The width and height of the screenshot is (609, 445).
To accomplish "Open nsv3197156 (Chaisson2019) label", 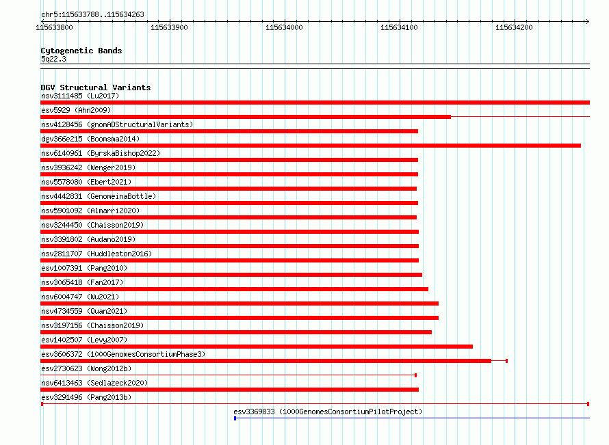I will pos(92,325).
